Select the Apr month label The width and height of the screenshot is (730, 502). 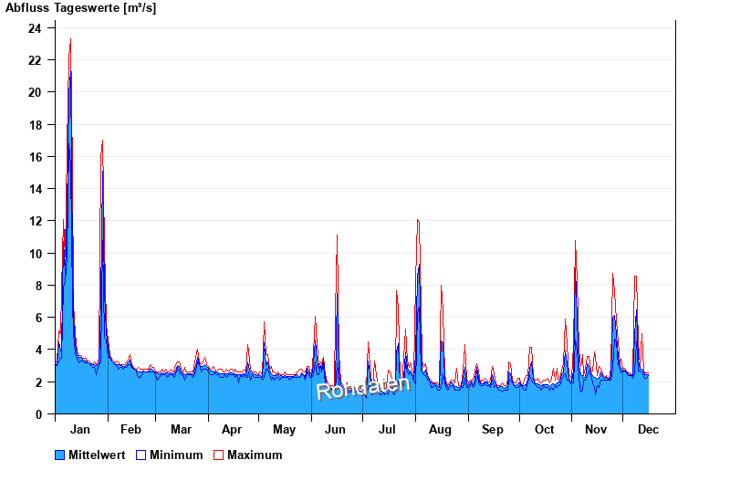232,430
